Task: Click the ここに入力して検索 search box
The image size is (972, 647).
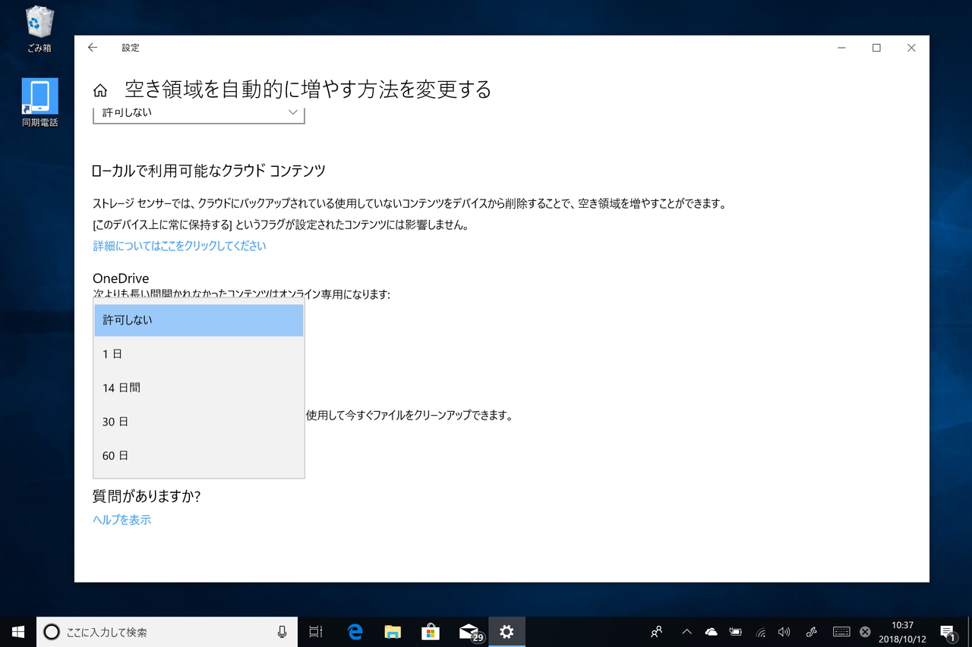Action: click(167, 632)
